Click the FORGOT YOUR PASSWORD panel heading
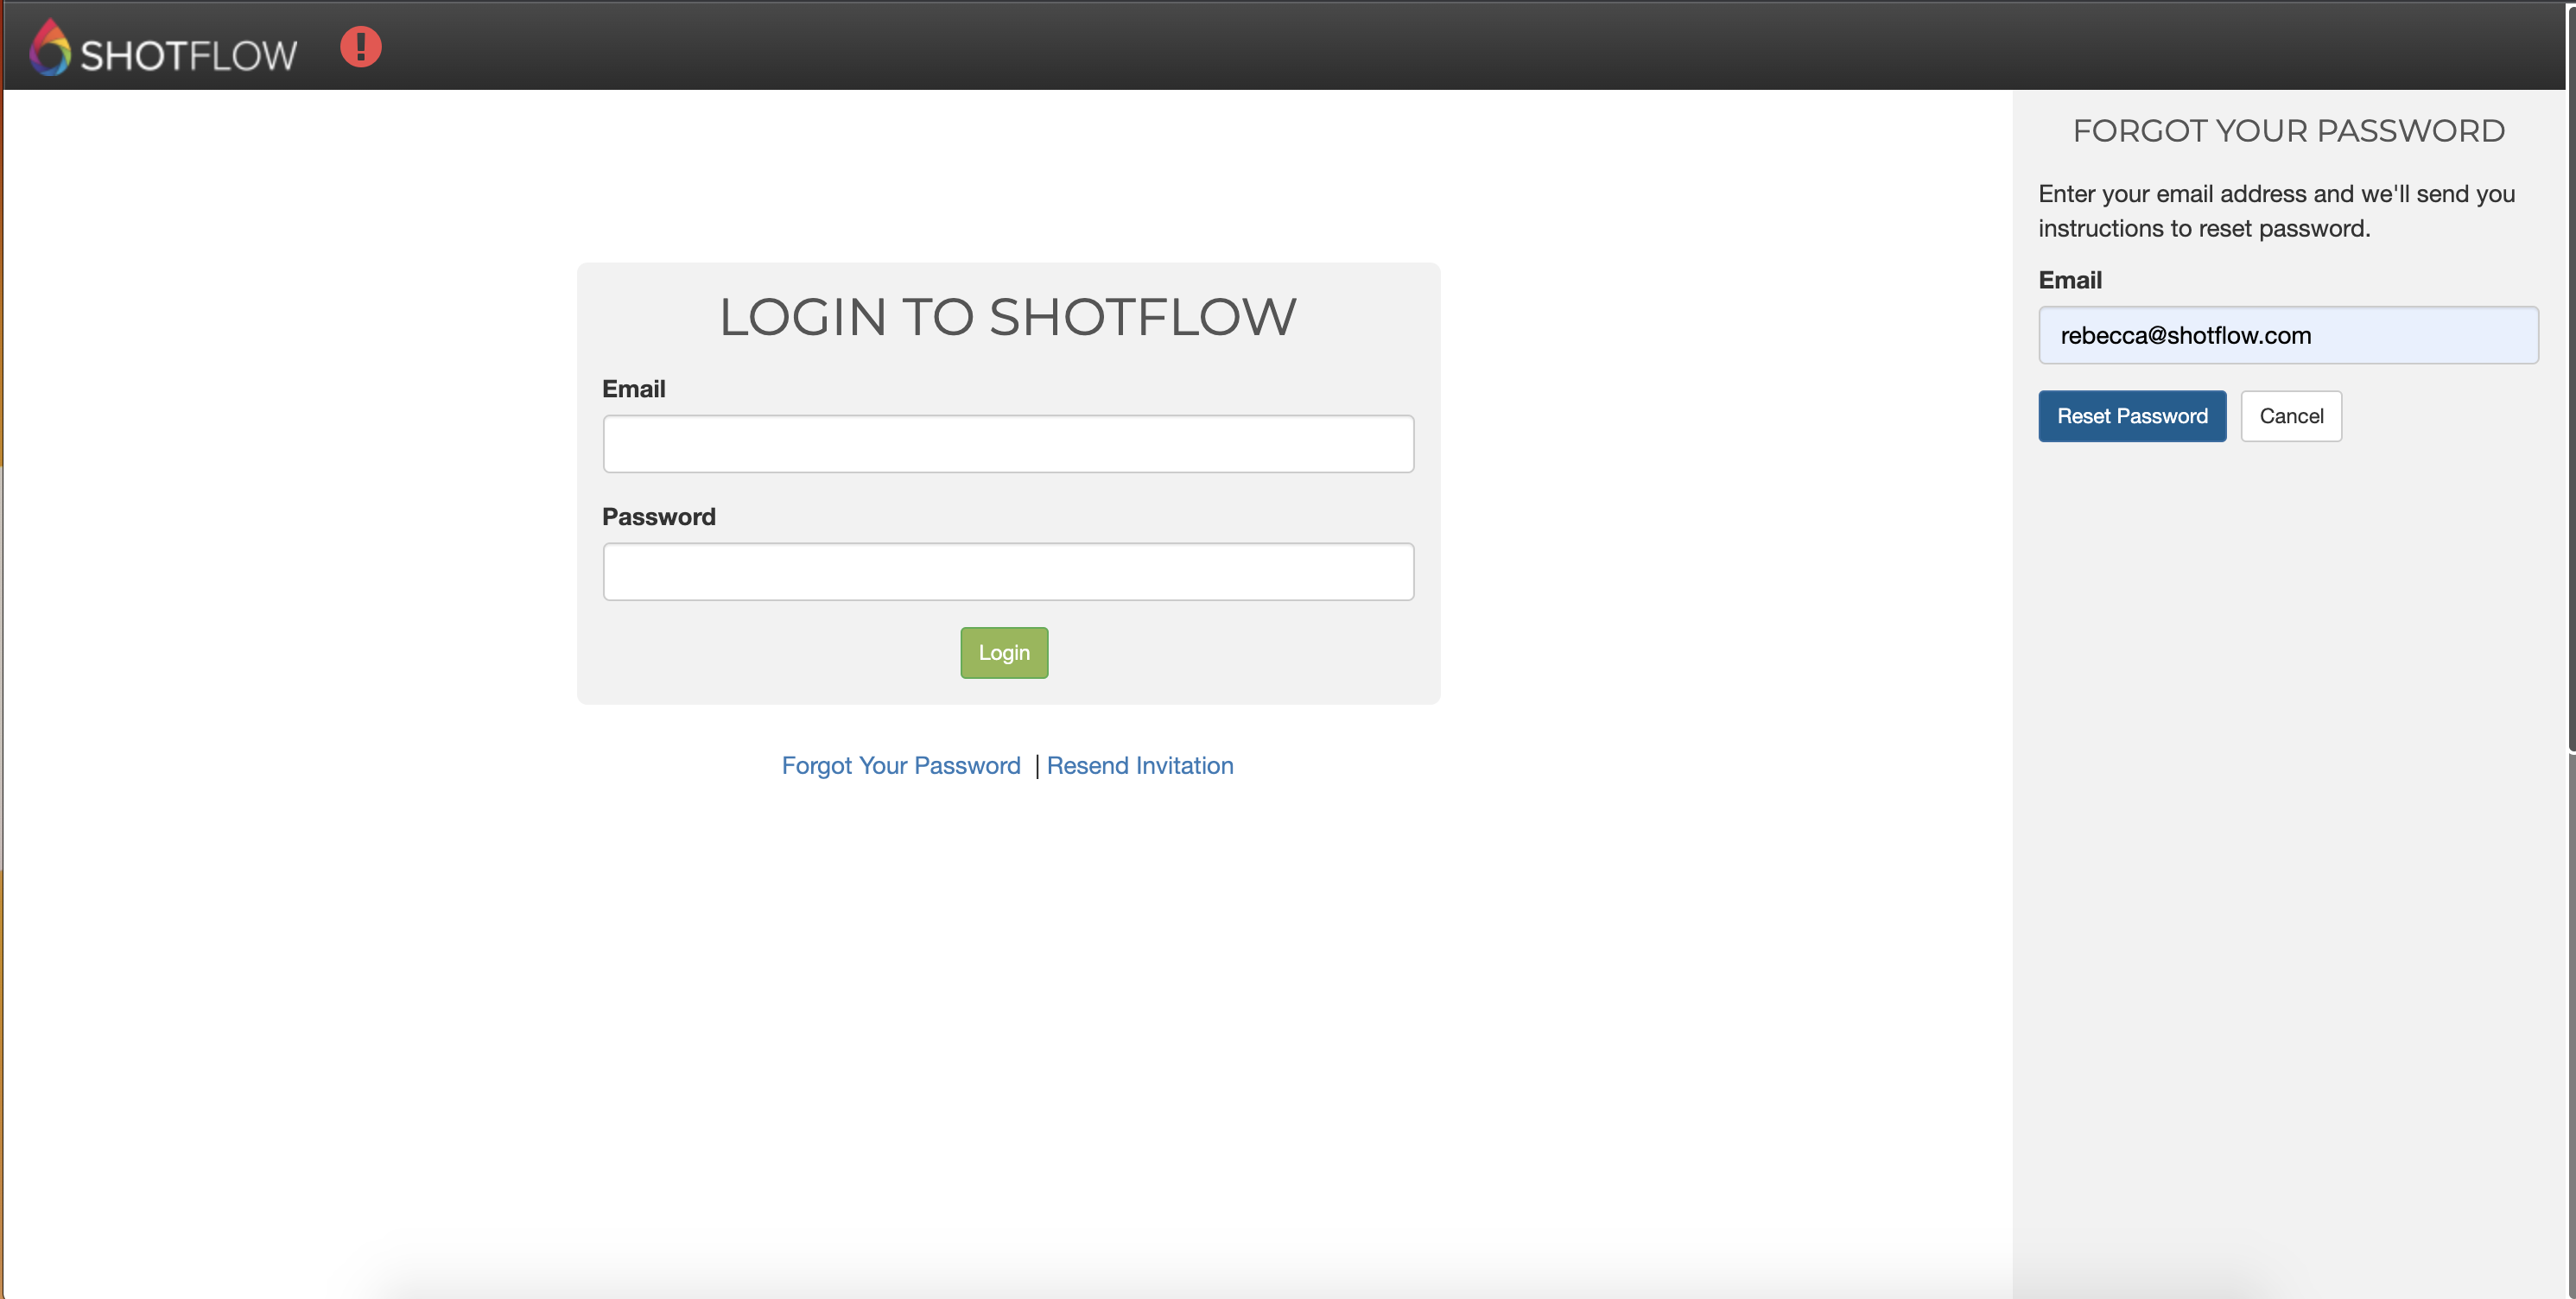This screenshot has height=1299, width=2576. (2287, 131)
